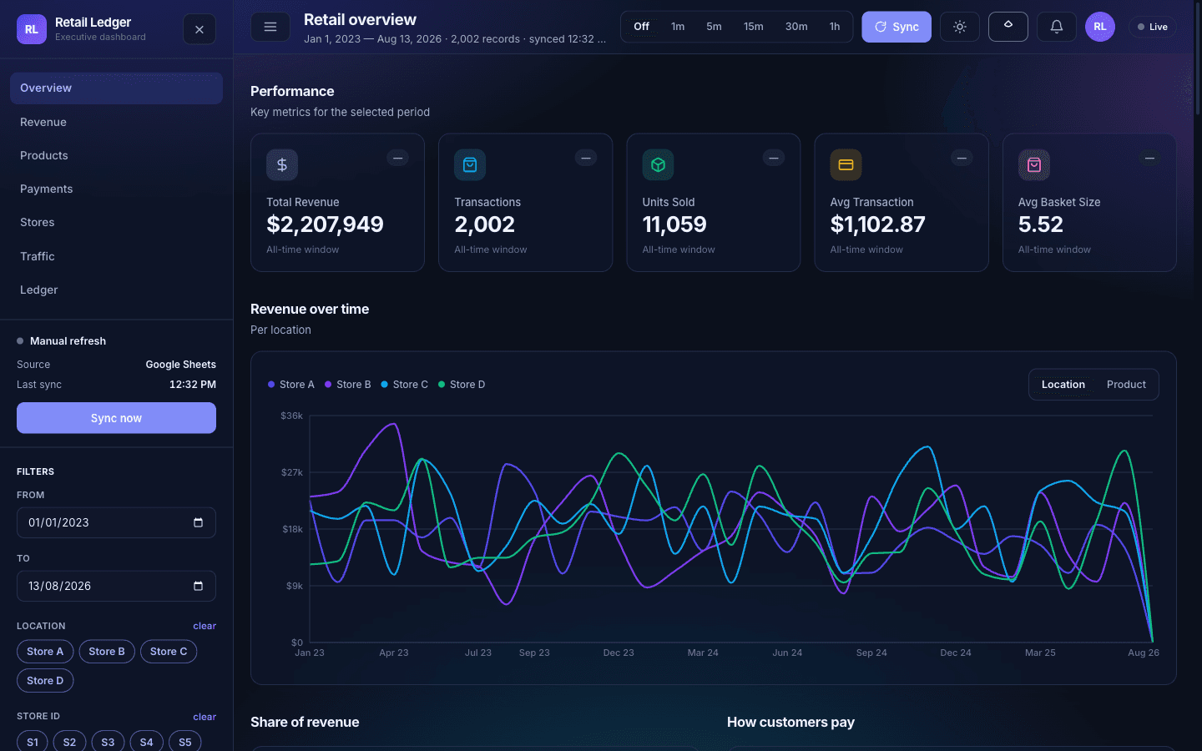Switch chart to Product view
This screenshot has height=751, width=1202.
pyautogui.click(x=1126, y=385)
